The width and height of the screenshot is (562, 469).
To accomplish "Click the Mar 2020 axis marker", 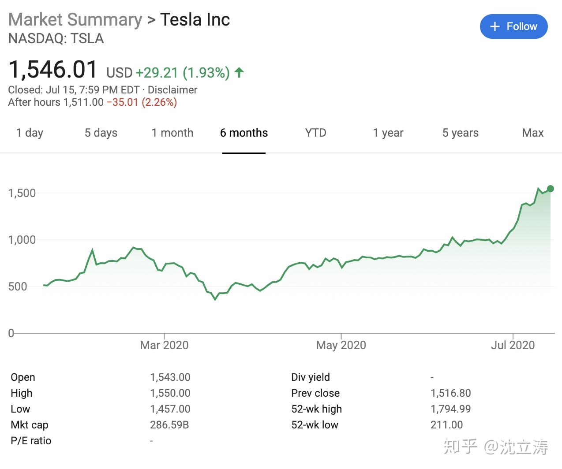I will [x=164, y=345].
